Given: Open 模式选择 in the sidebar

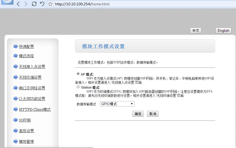Looking at the screenshot, I should pyautogui.click(x=26, y=56).
